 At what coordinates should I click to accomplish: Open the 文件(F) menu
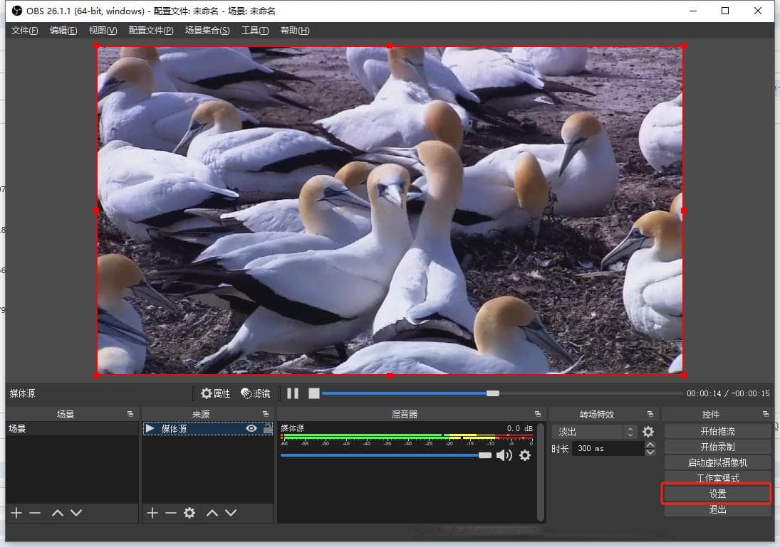pyautogui.click(x=24, y=31)
